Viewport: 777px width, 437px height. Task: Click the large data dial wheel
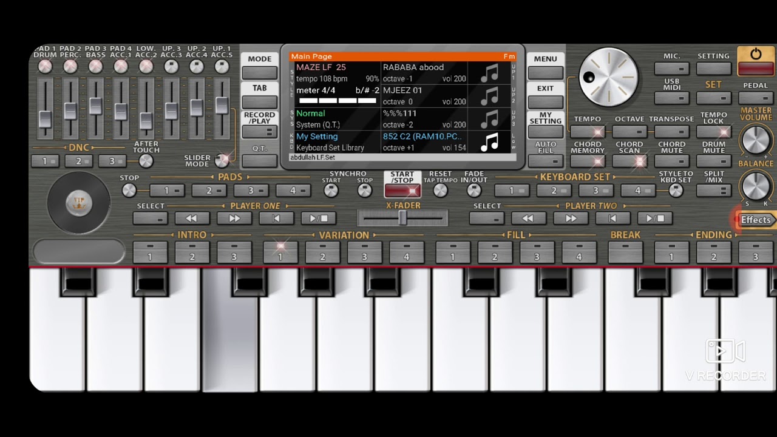[608, 77]
